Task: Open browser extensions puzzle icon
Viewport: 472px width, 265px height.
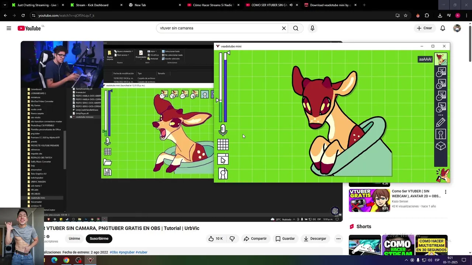Action: pyautogui.click(x=427, y=15)
